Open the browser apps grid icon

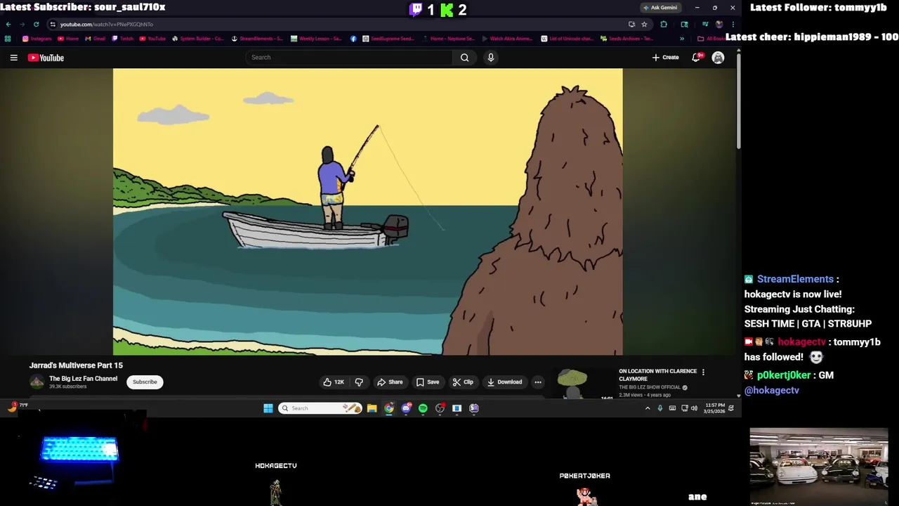click(8, 39)
